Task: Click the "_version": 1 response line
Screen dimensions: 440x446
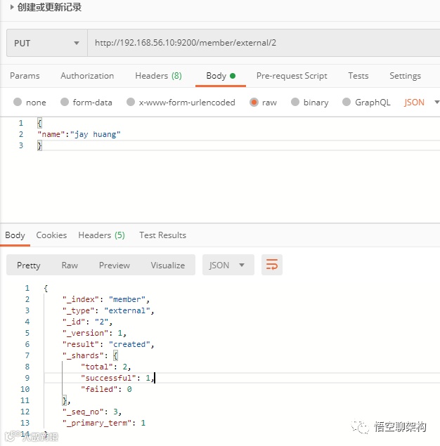Action: 94,333
